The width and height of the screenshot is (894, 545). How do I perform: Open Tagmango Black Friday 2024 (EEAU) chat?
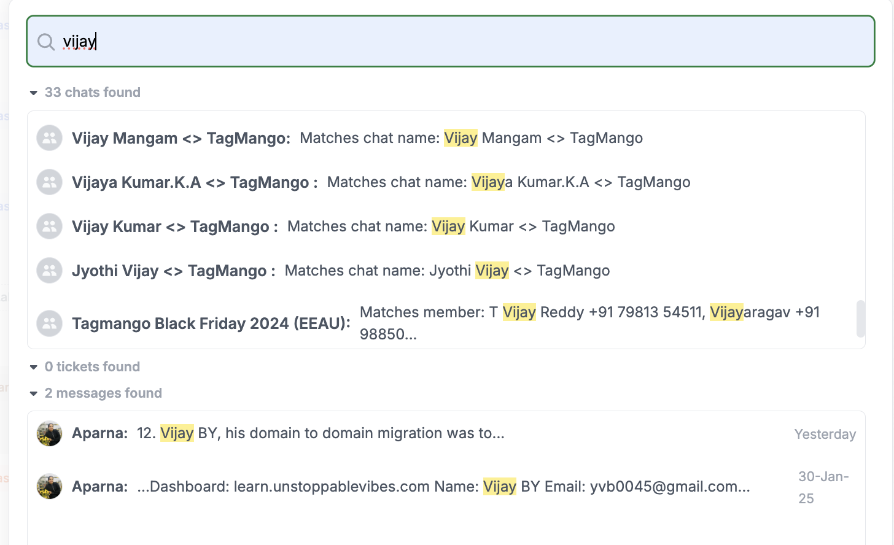211,323
